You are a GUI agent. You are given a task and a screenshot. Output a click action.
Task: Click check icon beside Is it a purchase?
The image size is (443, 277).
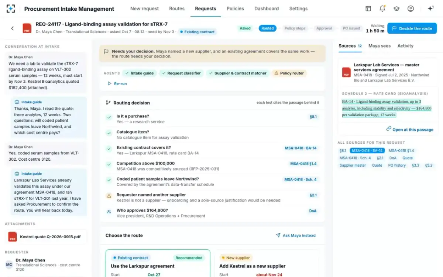(x=109, y=117)
